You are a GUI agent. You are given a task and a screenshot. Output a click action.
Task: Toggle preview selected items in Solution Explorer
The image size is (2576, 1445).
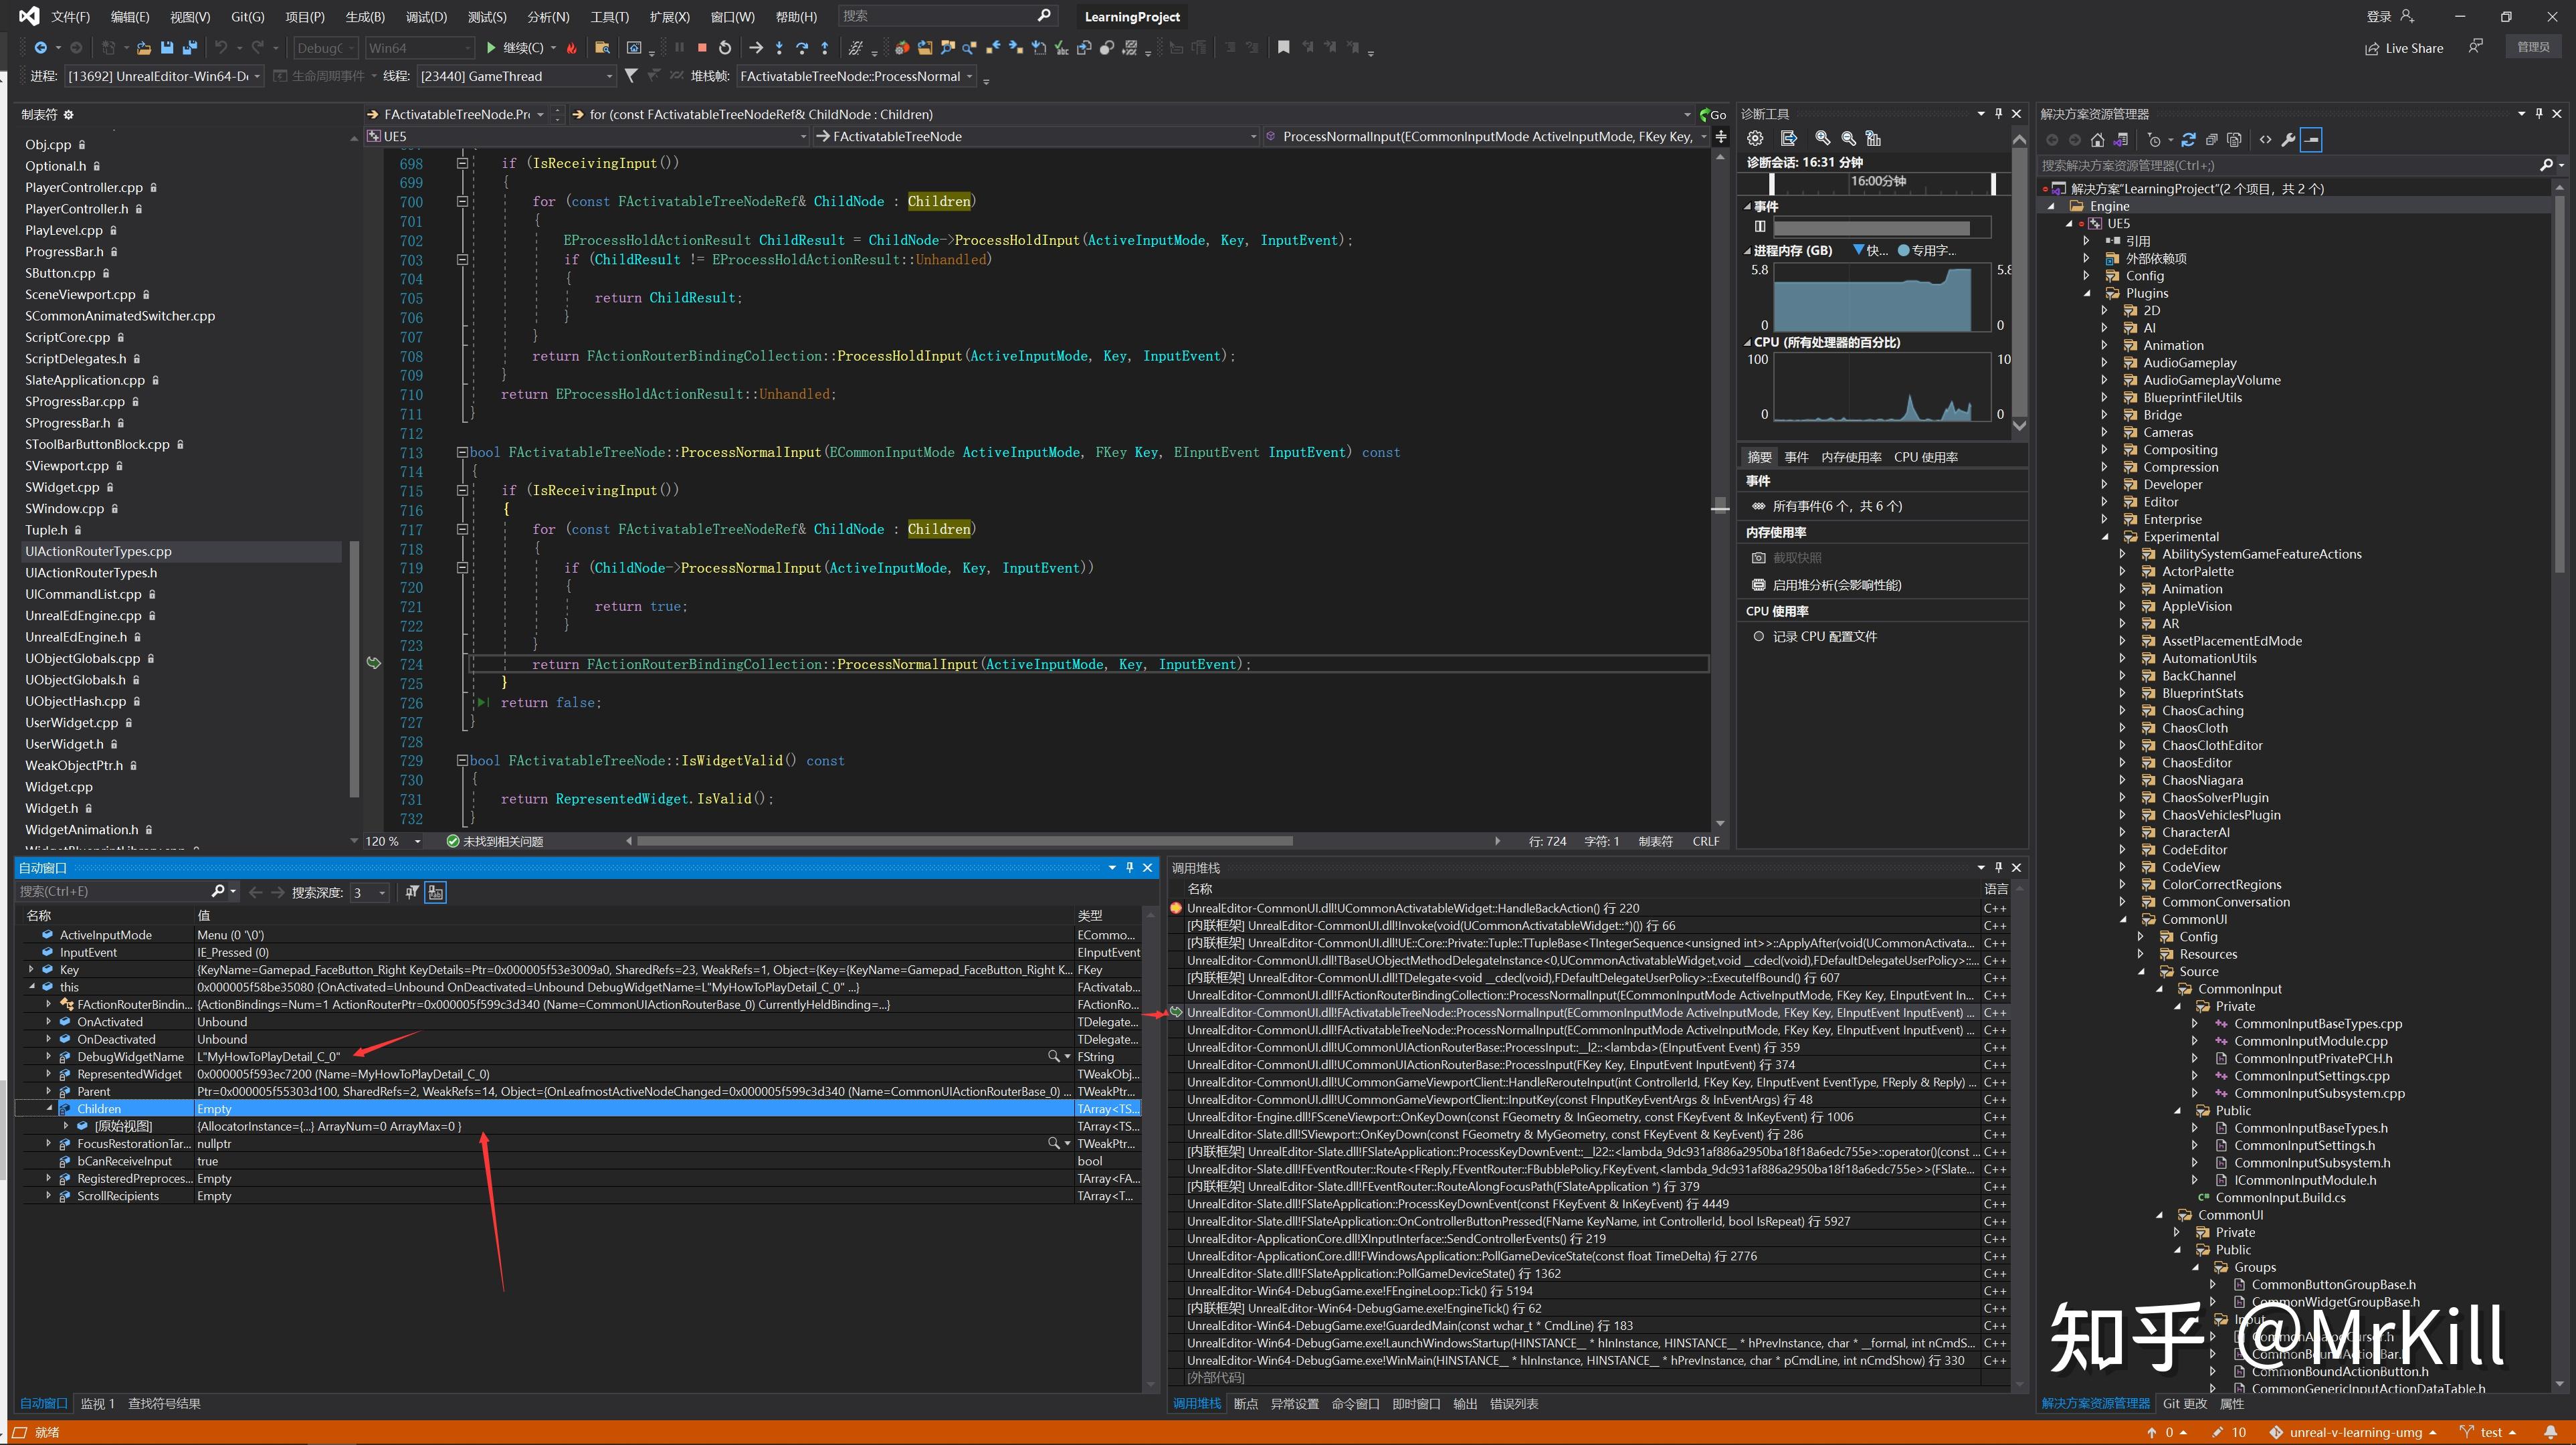tap(2311, 140)
